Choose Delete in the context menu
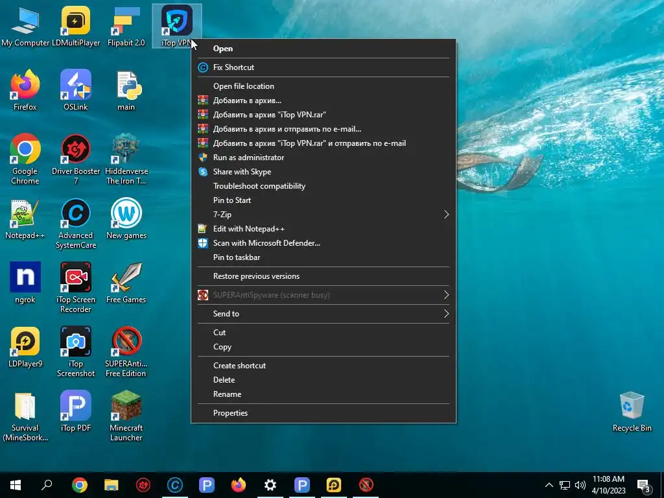 point(324,380)
